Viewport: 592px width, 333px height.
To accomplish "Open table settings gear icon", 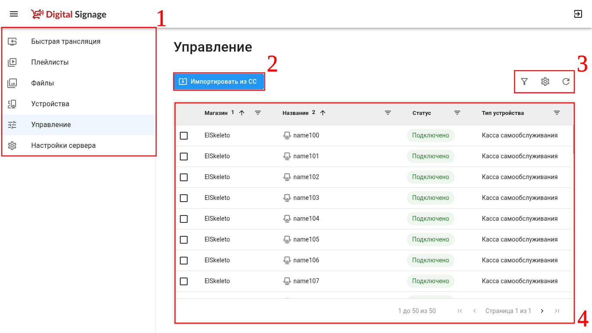I will coord(545,82).
